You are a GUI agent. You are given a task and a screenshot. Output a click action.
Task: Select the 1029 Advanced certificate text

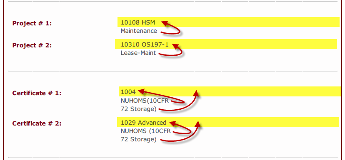143,123
